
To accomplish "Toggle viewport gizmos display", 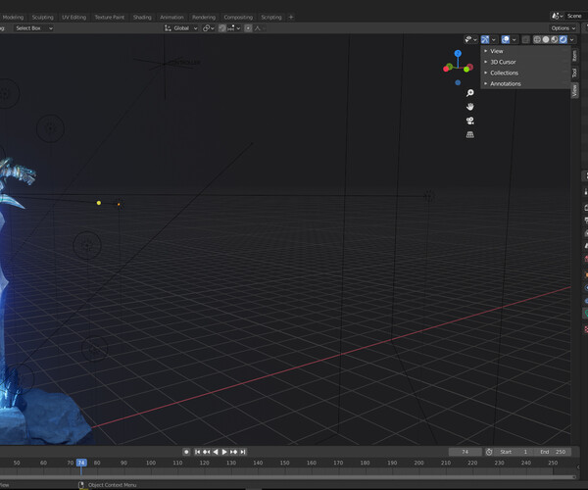I will [485, 39].
